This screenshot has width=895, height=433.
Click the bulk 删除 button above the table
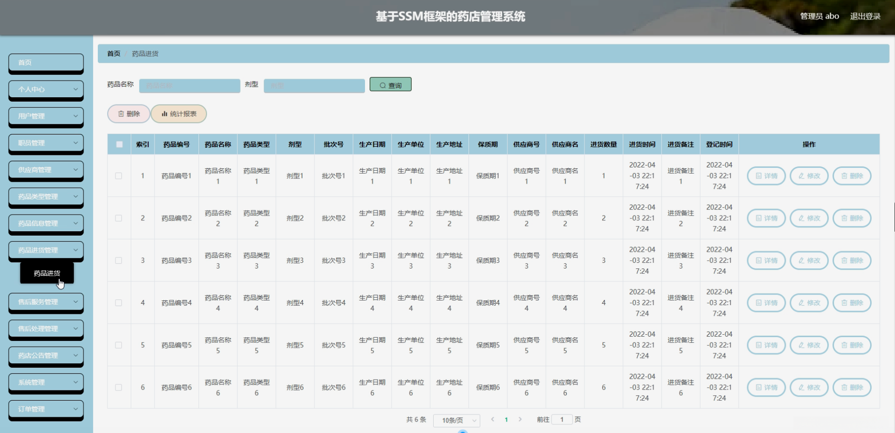(x=129, y=114)
